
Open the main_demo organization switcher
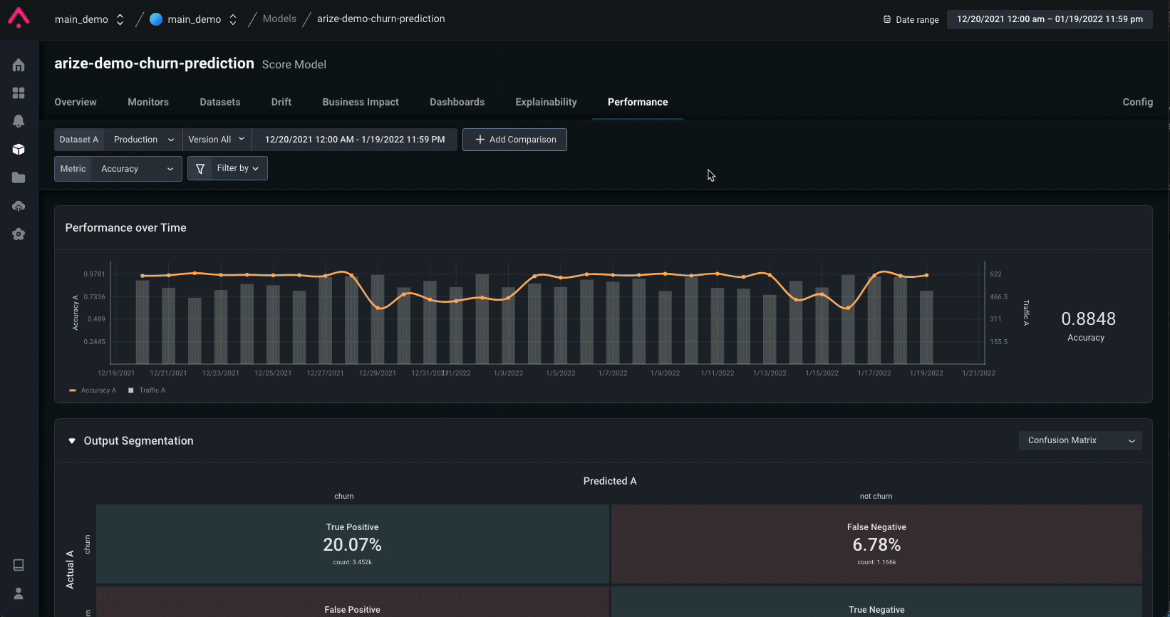click(x=89, y=19)
